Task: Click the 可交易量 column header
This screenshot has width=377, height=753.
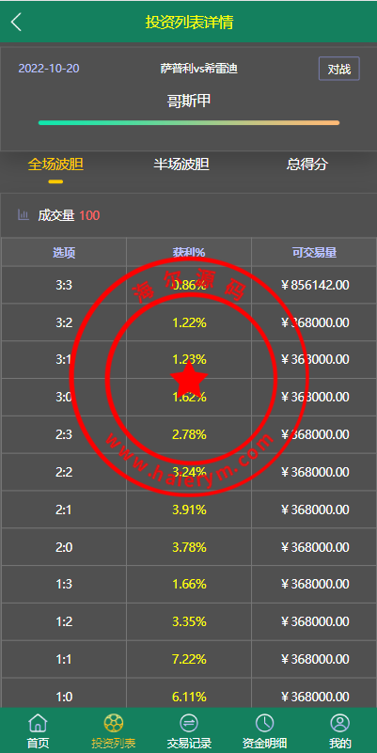Action: [314, 253]
